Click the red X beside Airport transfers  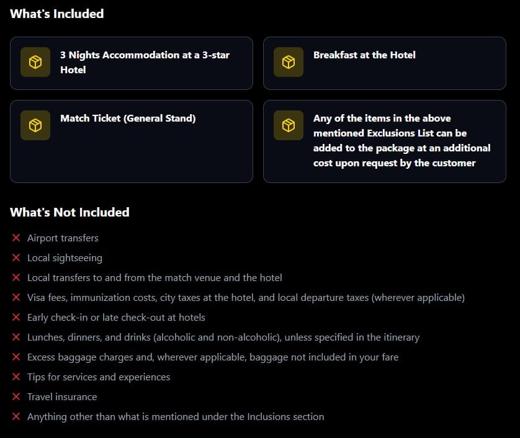click(x=16, y=238)
